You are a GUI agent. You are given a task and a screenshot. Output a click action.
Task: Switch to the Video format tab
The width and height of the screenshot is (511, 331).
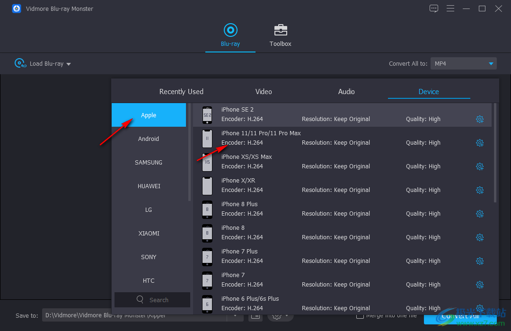[264, 92]
